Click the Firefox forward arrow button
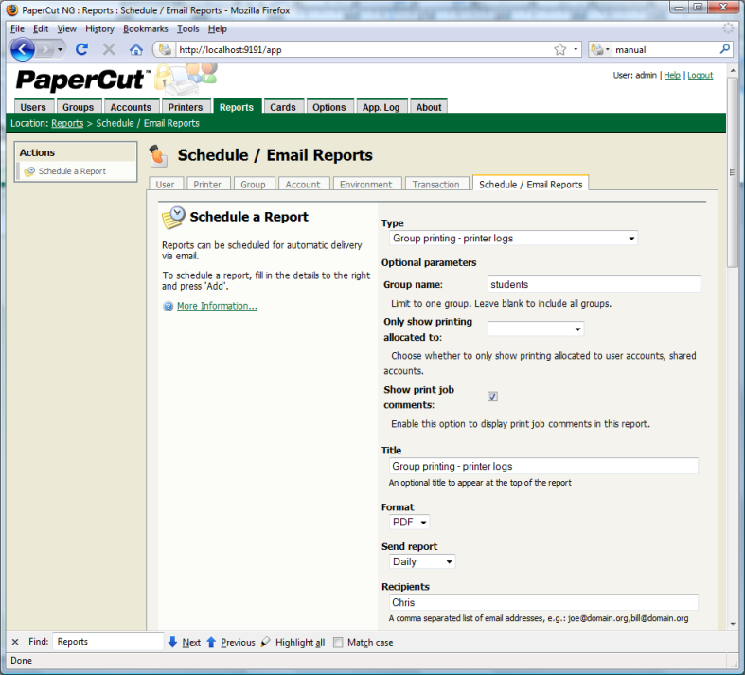This screenshot has height=675, width=745. (x=45, y=49)
